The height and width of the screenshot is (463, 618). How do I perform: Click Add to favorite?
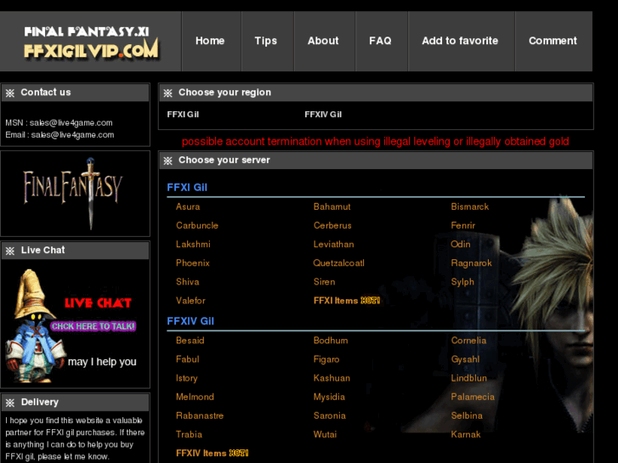coord(460,41)
